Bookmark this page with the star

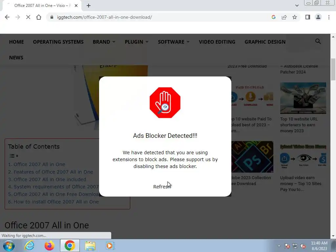295,17
